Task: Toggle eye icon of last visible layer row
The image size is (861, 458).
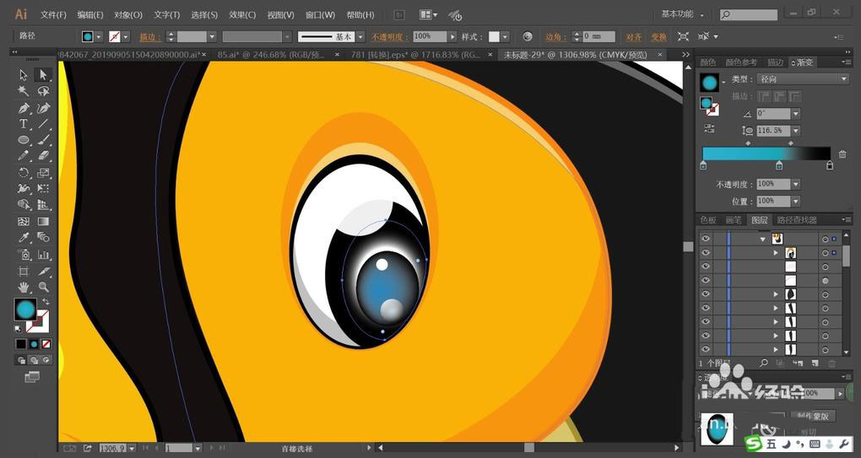Action: point(706,349)
